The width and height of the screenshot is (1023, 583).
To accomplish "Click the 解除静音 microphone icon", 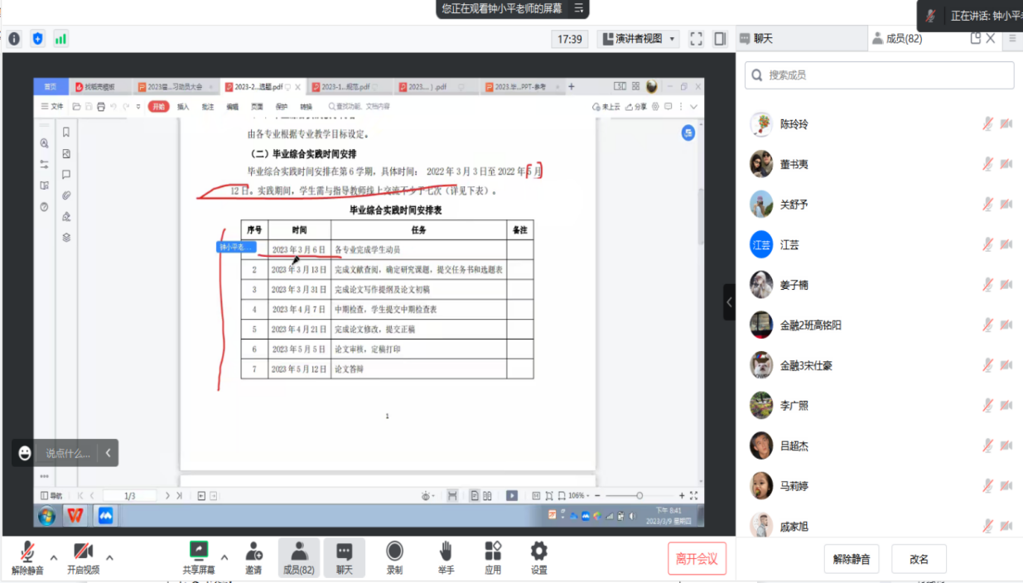I will [27, 552].
